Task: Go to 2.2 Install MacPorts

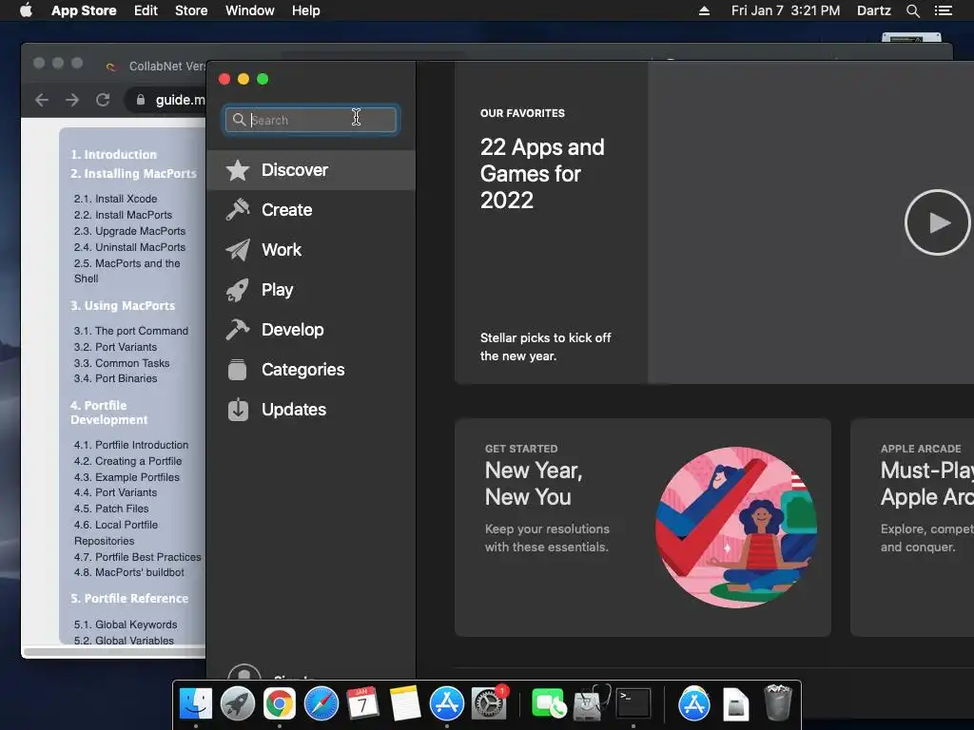Action: [123, 215]
